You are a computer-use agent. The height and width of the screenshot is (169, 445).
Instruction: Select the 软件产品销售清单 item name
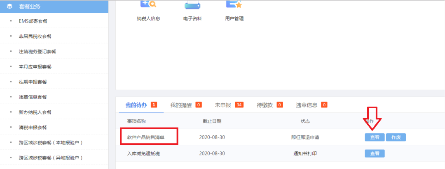point(146,137)
